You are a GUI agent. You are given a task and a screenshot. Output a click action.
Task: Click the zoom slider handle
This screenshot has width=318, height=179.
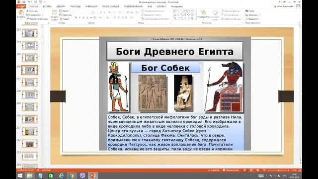tap(279, 170)
